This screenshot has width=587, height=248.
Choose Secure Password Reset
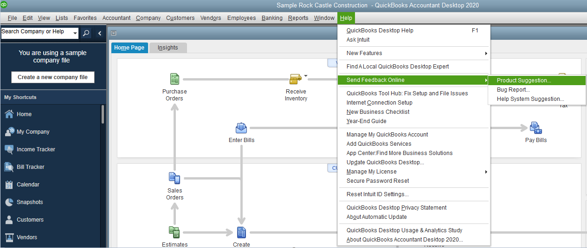414,181
